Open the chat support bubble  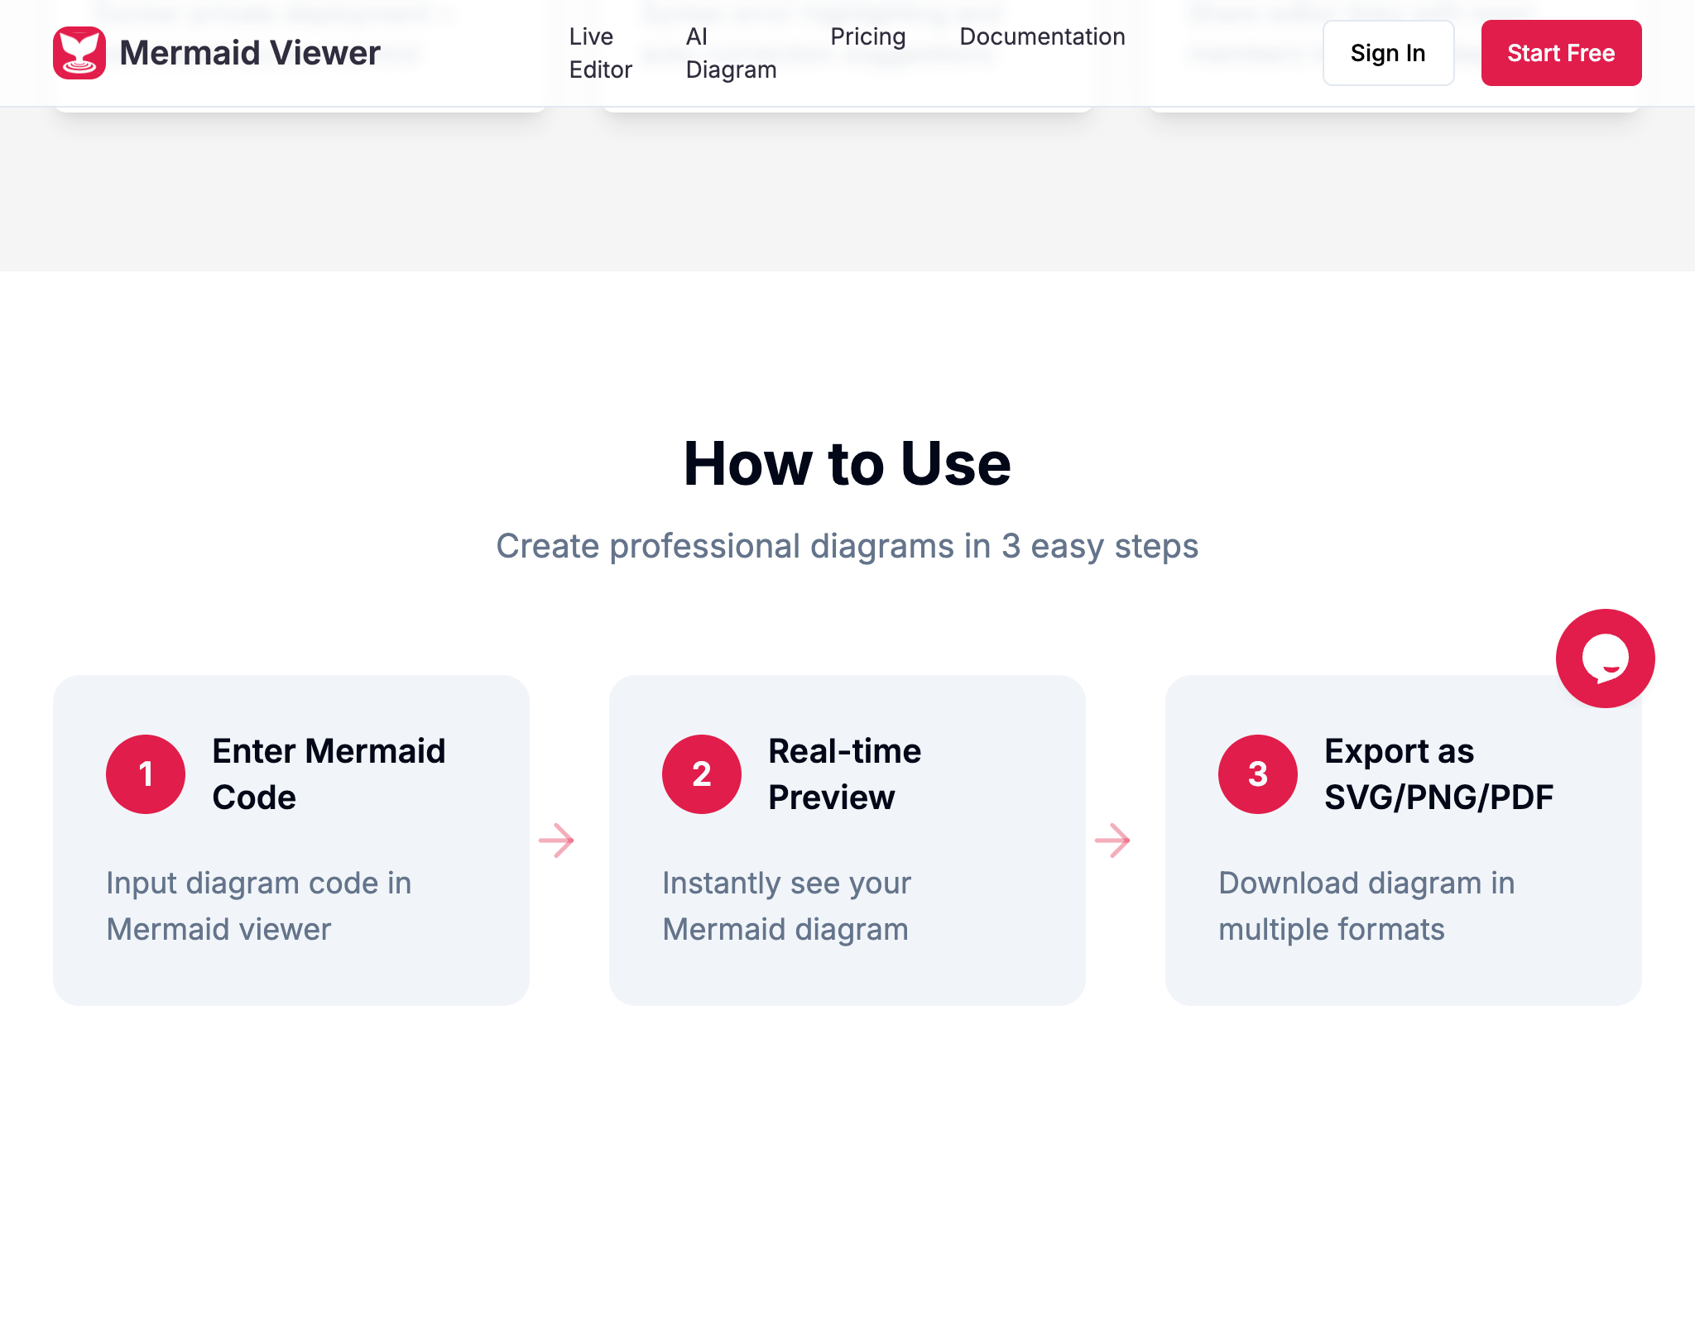pyautogui.click(x=1605, y=658)
